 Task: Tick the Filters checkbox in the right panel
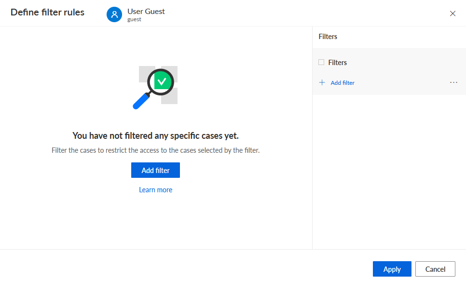(321, 62)
